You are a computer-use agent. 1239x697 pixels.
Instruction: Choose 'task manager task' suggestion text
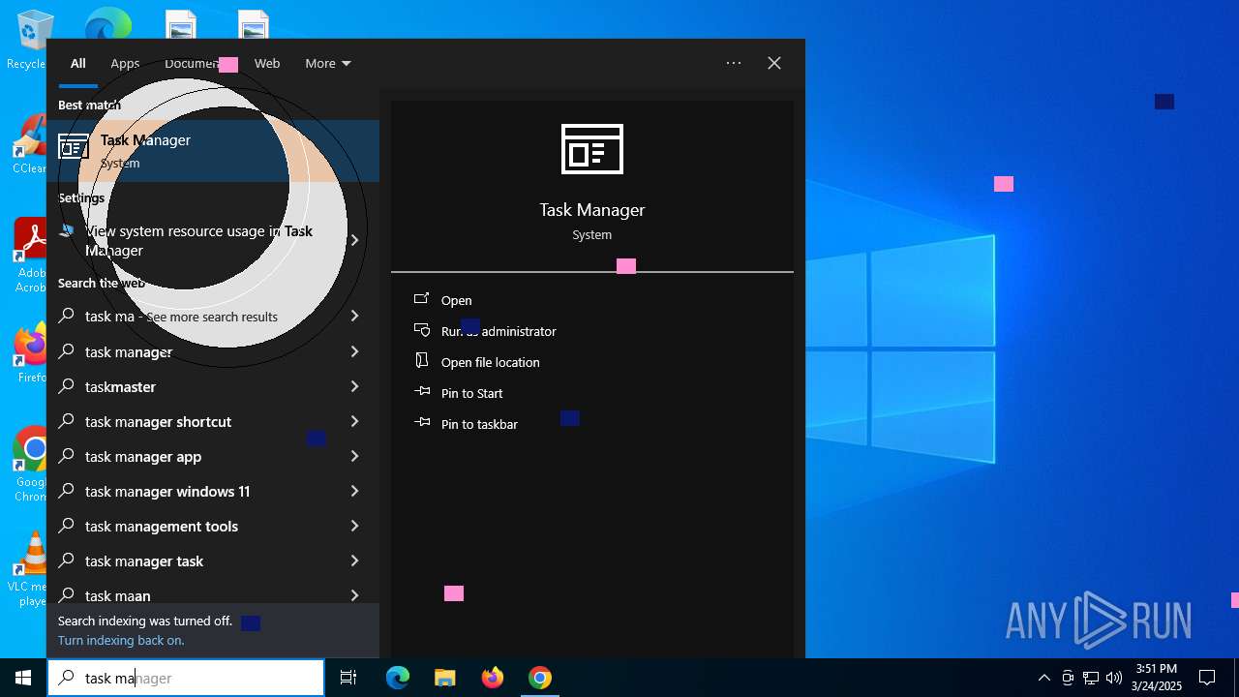pos(144,561)
